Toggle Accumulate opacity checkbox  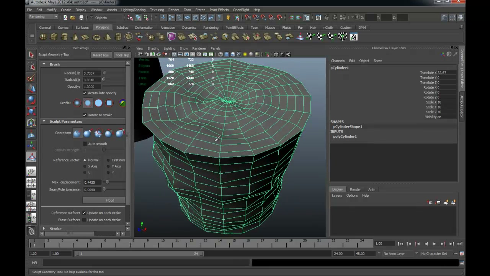point(85,93)
